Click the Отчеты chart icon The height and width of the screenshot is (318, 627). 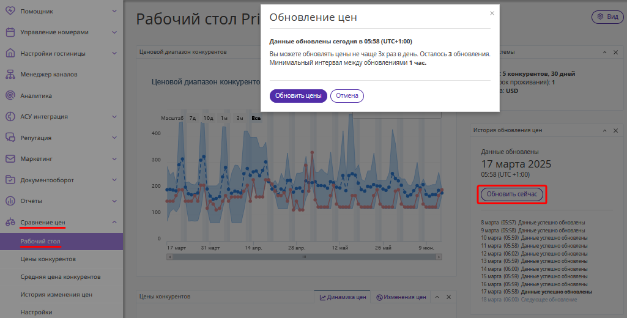pos(10,201)
